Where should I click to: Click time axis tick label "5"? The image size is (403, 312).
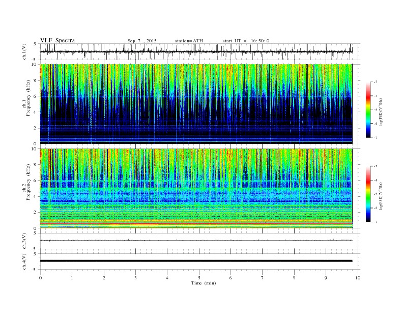[x=199, y=278]
